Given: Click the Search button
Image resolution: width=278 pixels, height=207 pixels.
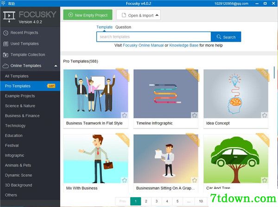Looking at the screenshot, I should coord(226,37).
